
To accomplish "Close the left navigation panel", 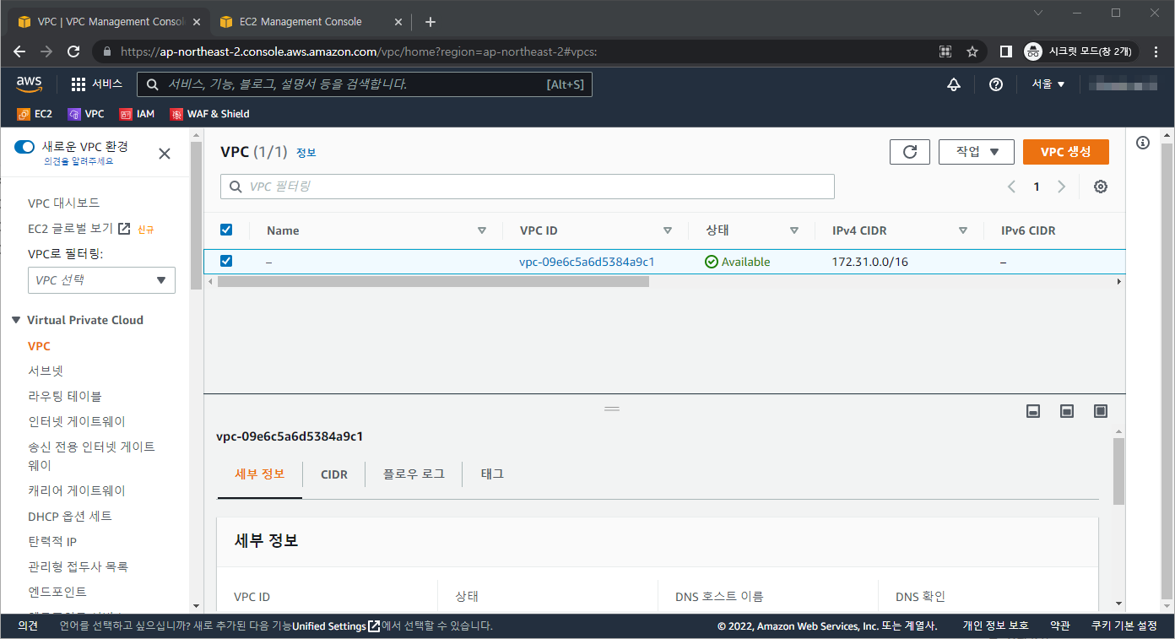I will 165,154.
